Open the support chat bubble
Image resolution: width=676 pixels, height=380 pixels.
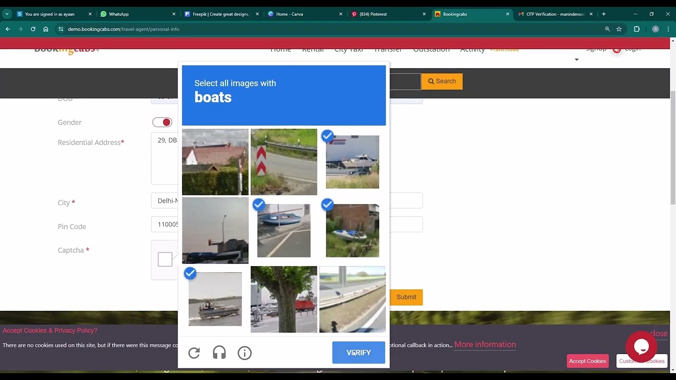pyautogui.click(x=641, y=346)
